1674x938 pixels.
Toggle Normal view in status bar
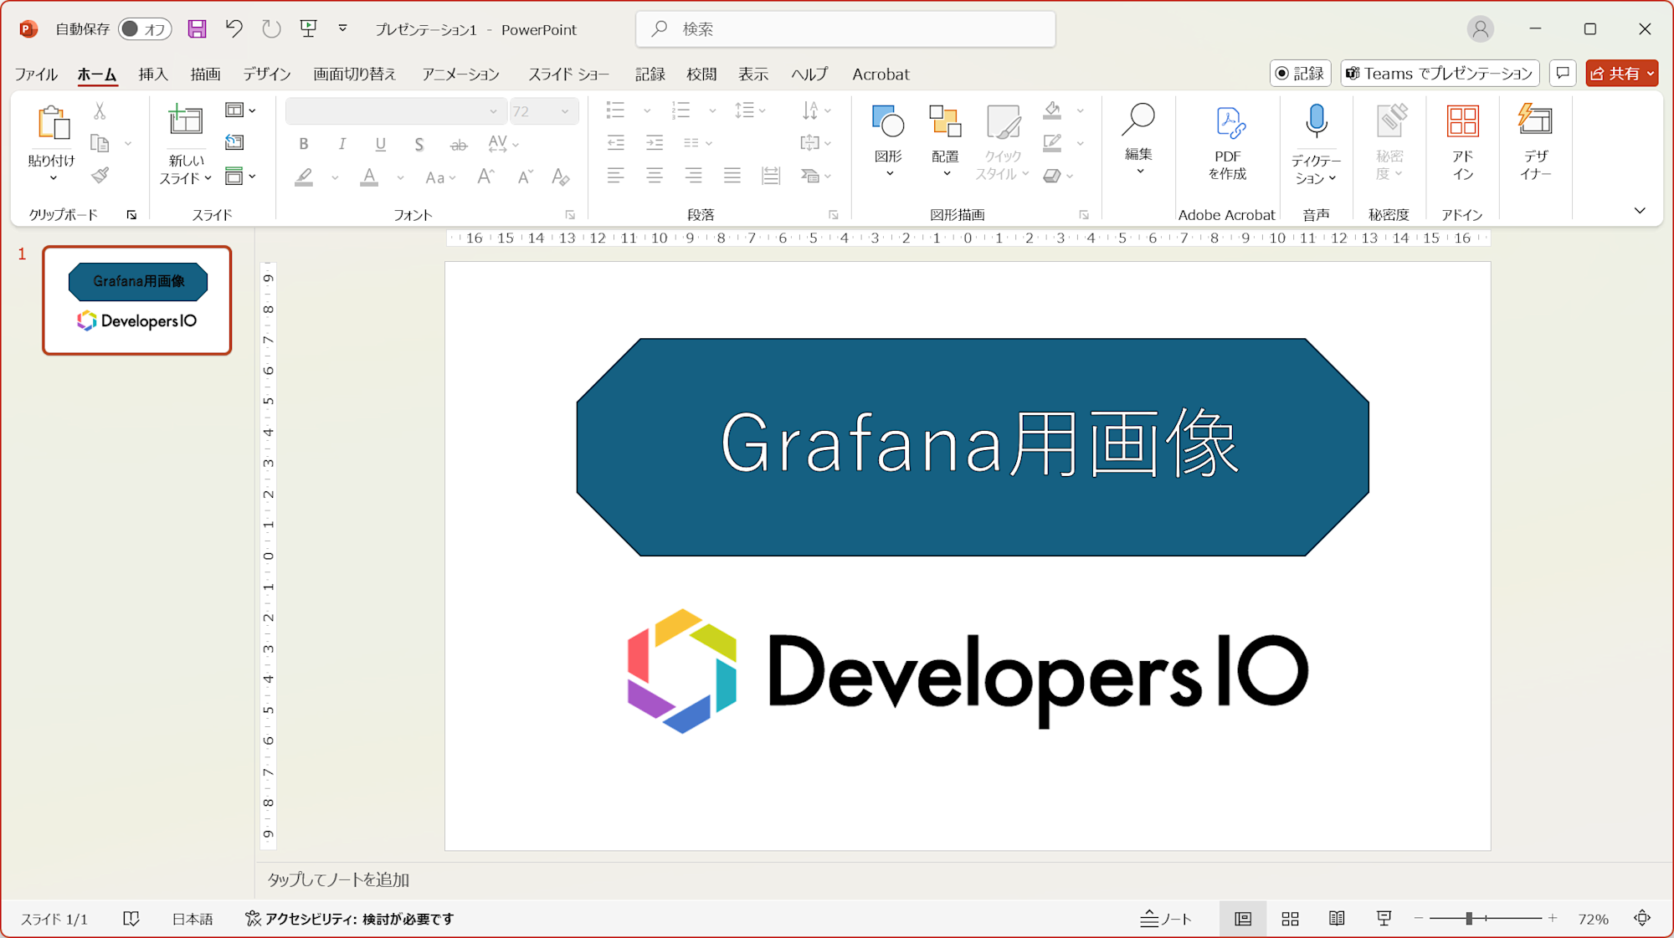[x=1243, y=919]
